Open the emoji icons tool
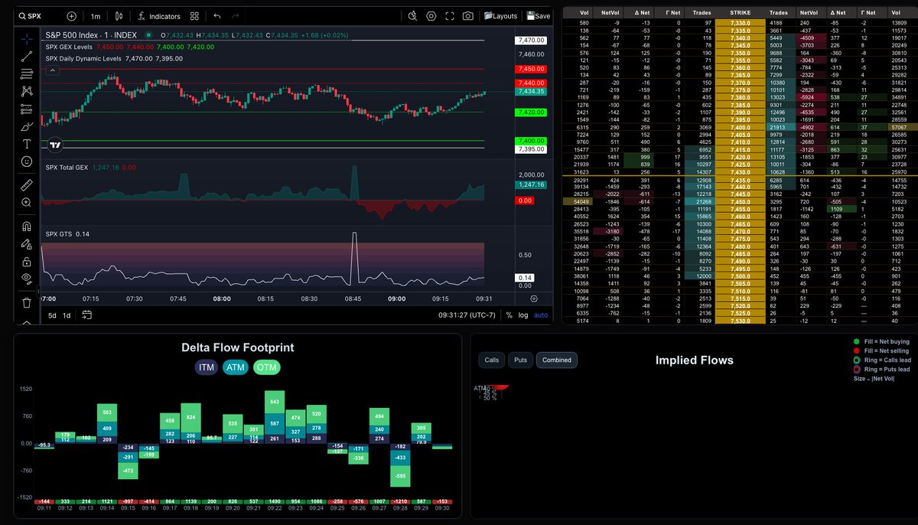 pos(27,161)
